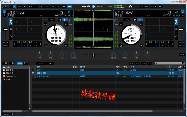
Task: Click the My Serato button
Action: point(145,6)
